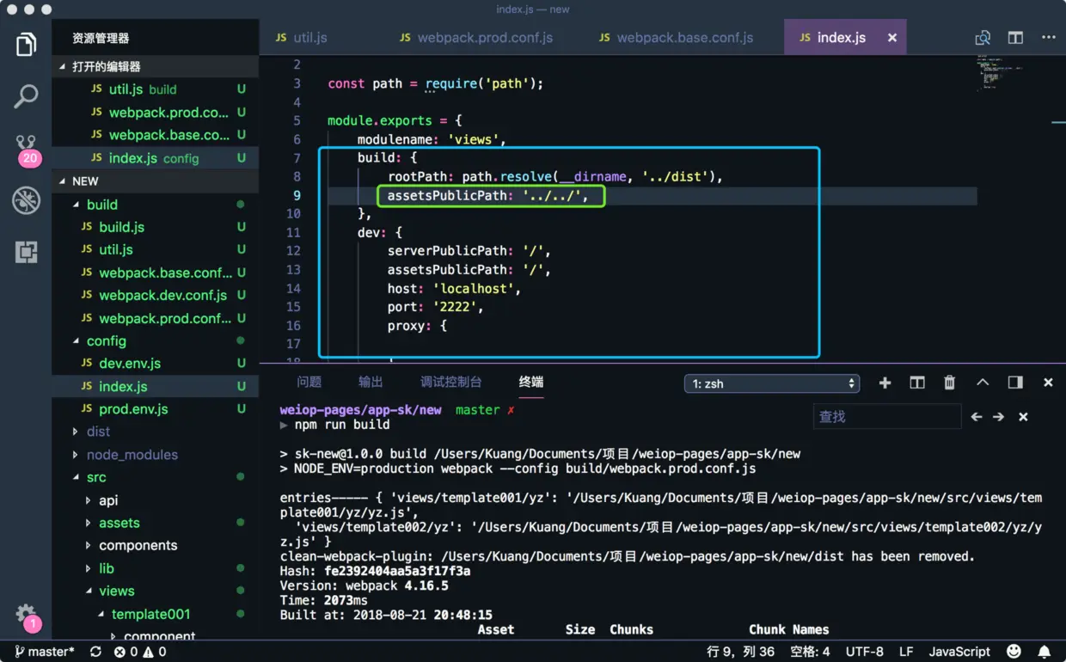
Task: Open errors and warnings count in status bar
Action: click(140, 652)
